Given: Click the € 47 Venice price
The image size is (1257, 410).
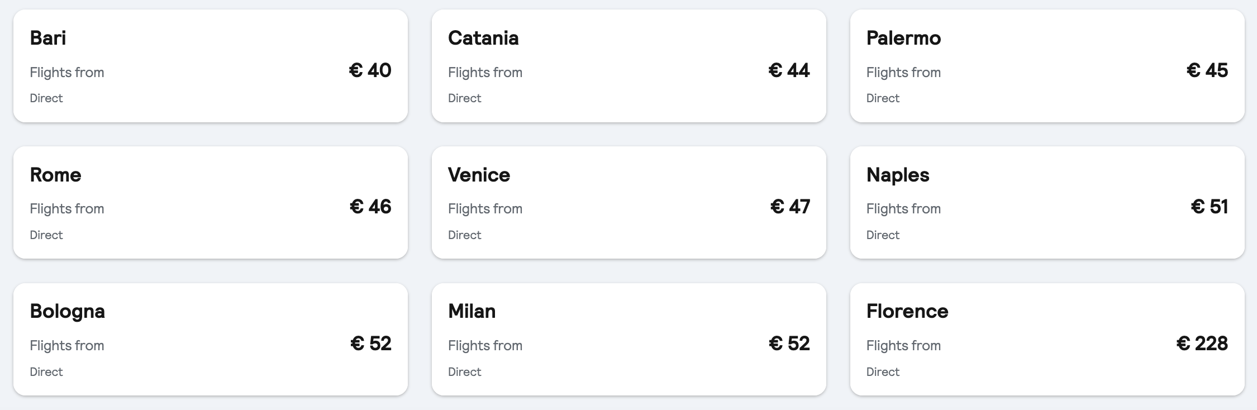Looking at the screenshot, I should tap(790, 207).
